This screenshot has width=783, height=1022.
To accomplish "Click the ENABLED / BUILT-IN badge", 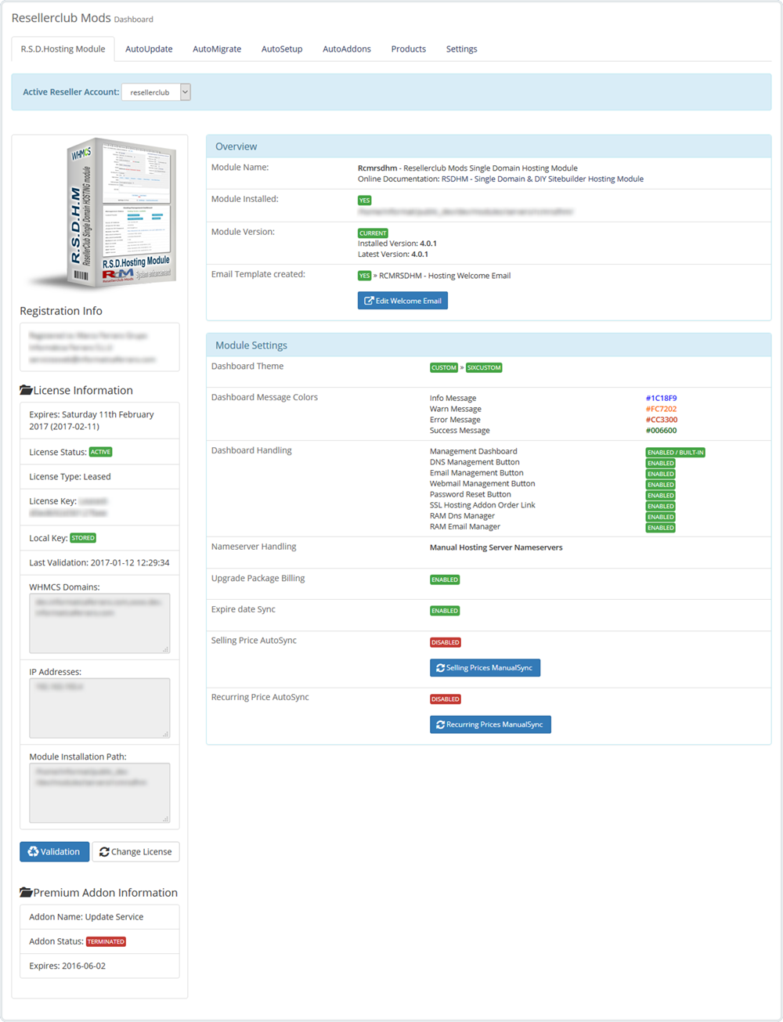I will pyautogui.click(x=675, y=453).
